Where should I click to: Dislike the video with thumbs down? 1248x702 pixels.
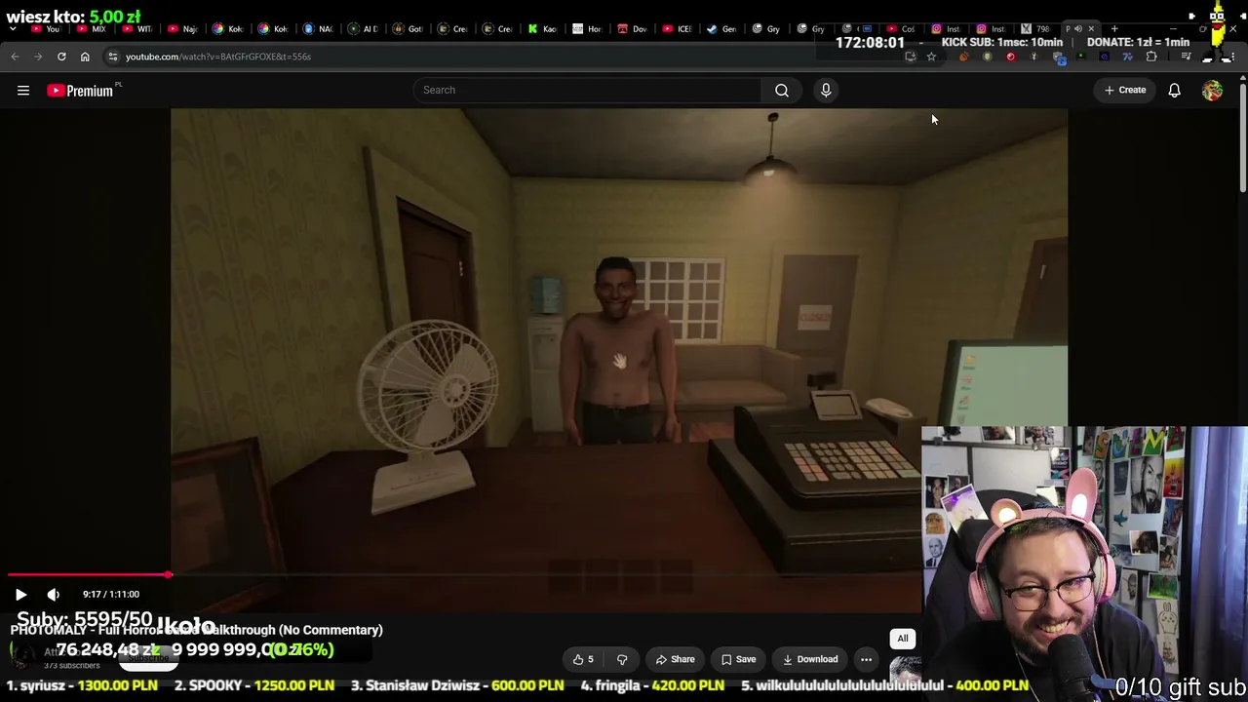622,660
